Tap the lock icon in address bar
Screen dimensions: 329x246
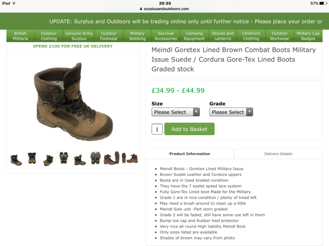141,9
